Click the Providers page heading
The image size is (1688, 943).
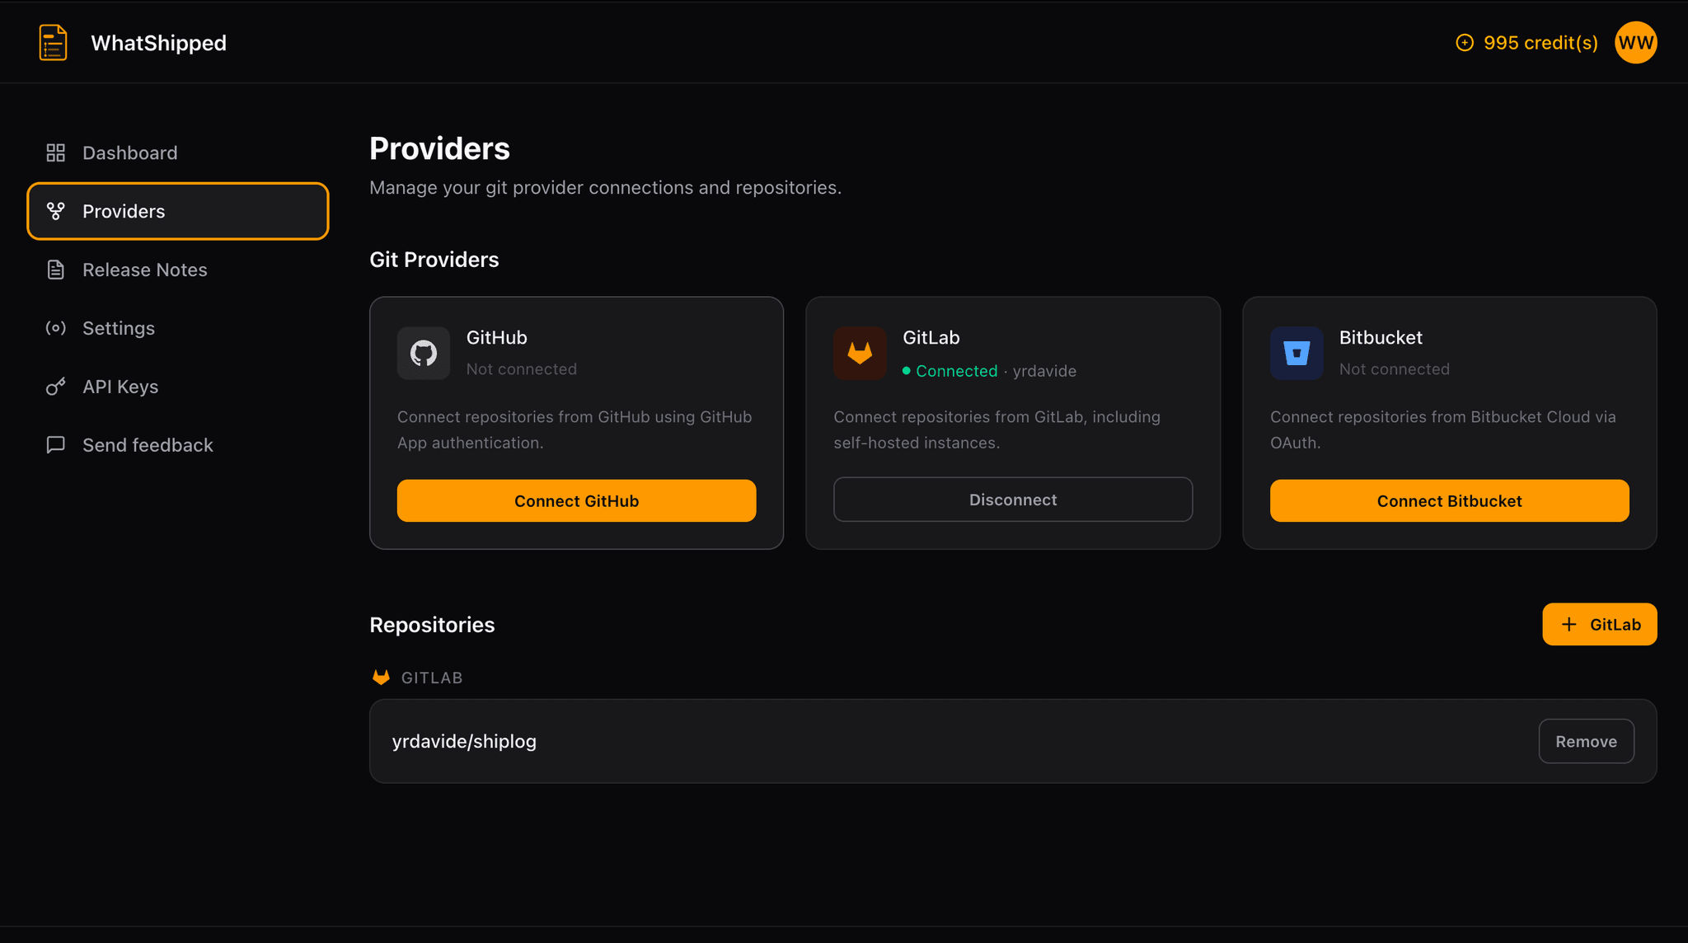439,148
